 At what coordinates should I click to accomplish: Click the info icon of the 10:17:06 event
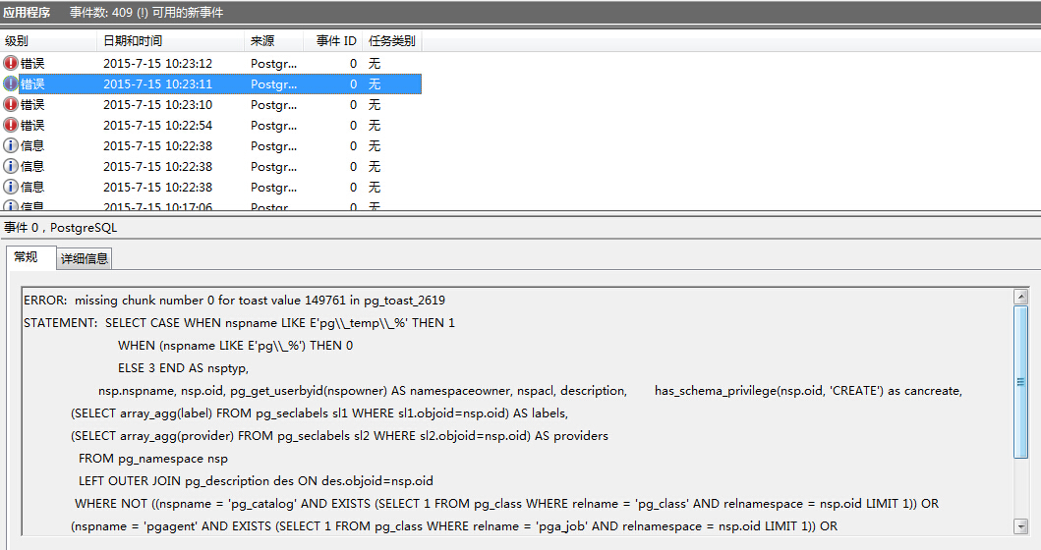click(11, 207)
